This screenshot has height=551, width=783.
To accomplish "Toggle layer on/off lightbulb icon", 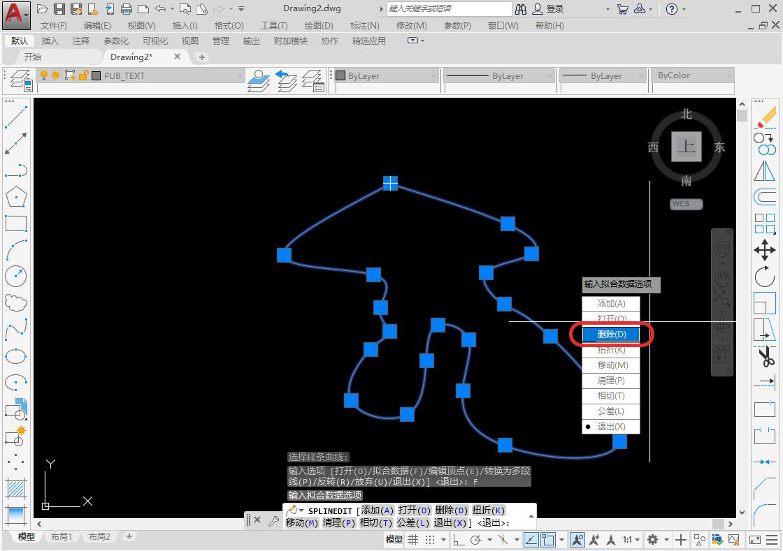I will pos(44,75).
